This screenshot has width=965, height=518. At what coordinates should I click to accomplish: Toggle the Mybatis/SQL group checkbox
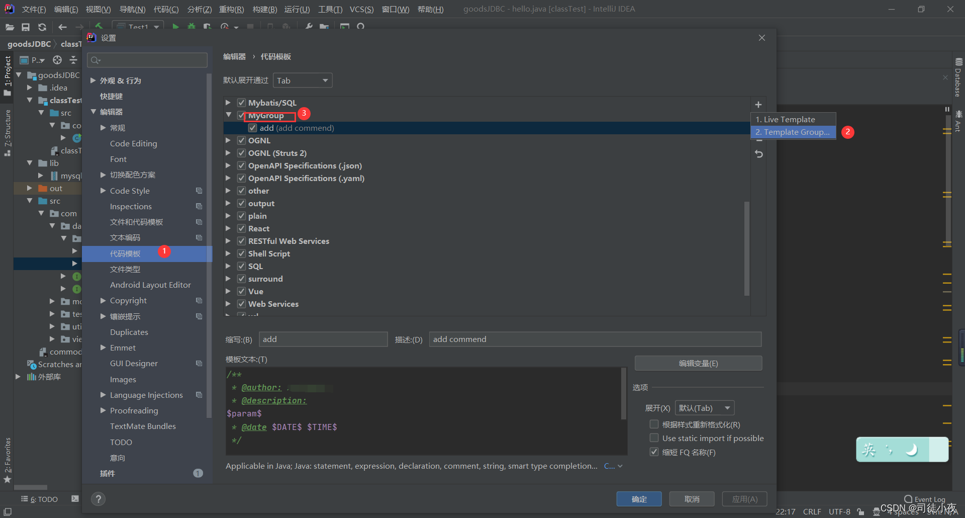pyautogui.click(x=241, y=103)
